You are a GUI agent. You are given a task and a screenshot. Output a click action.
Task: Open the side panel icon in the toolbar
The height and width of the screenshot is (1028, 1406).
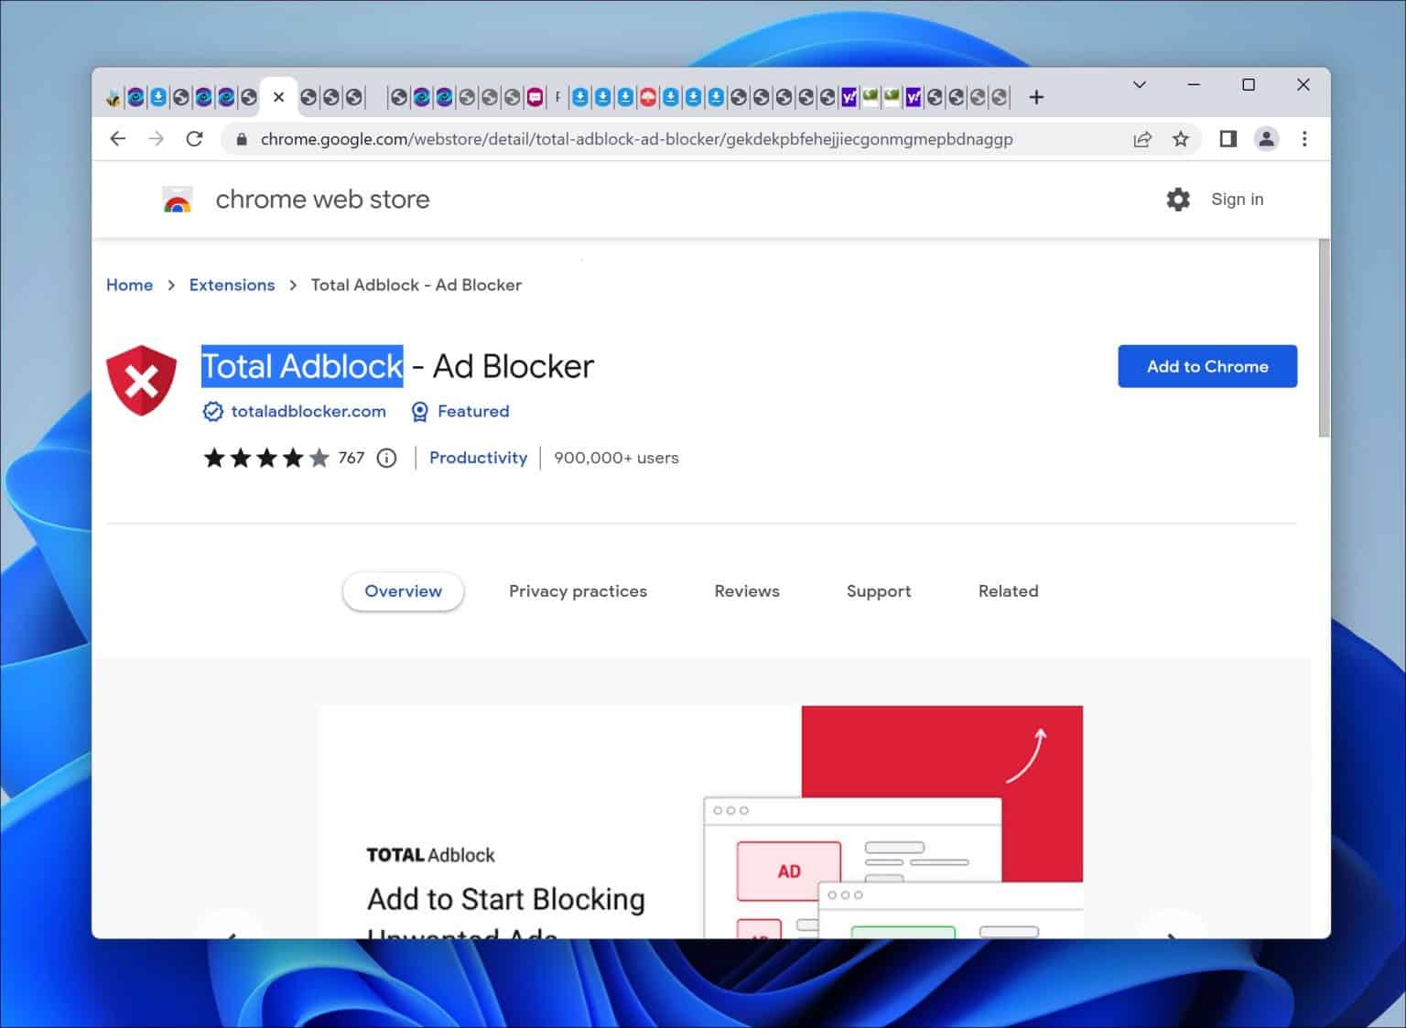click(x=1228, y=138)
